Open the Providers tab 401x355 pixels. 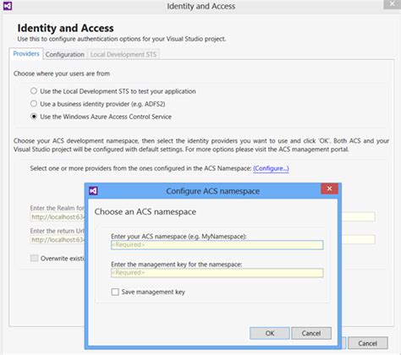(x=26, y=54)
